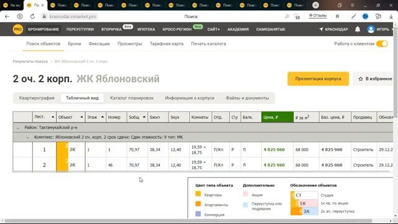398x224 pixels.
Task: Select the Табличный вид tab
Action: pos(82,98)
